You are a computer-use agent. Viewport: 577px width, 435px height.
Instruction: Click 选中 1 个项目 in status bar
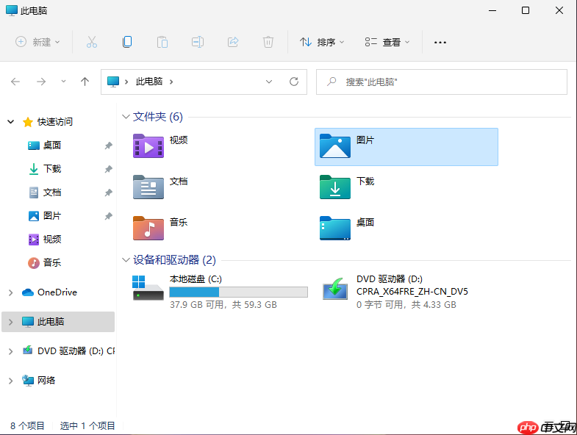coord(87,425)
